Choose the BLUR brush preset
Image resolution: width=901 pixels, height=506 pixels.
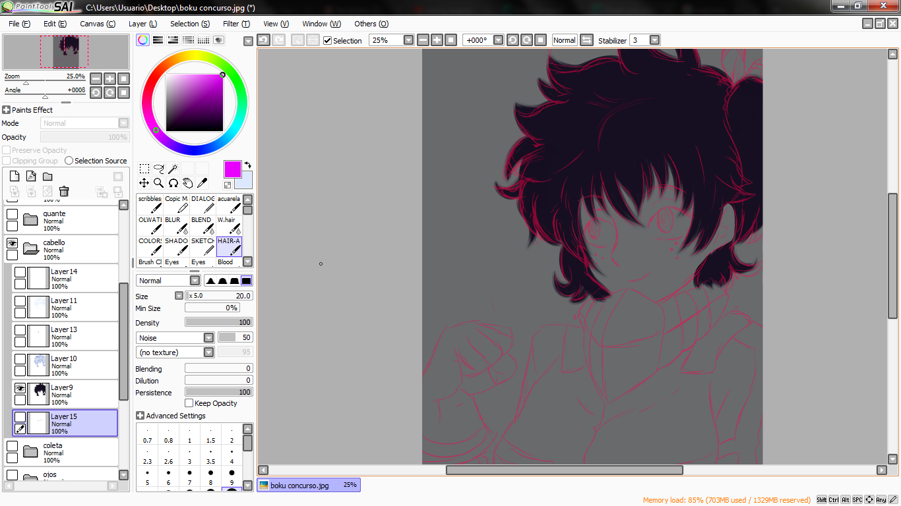click(x=176, y=225)
